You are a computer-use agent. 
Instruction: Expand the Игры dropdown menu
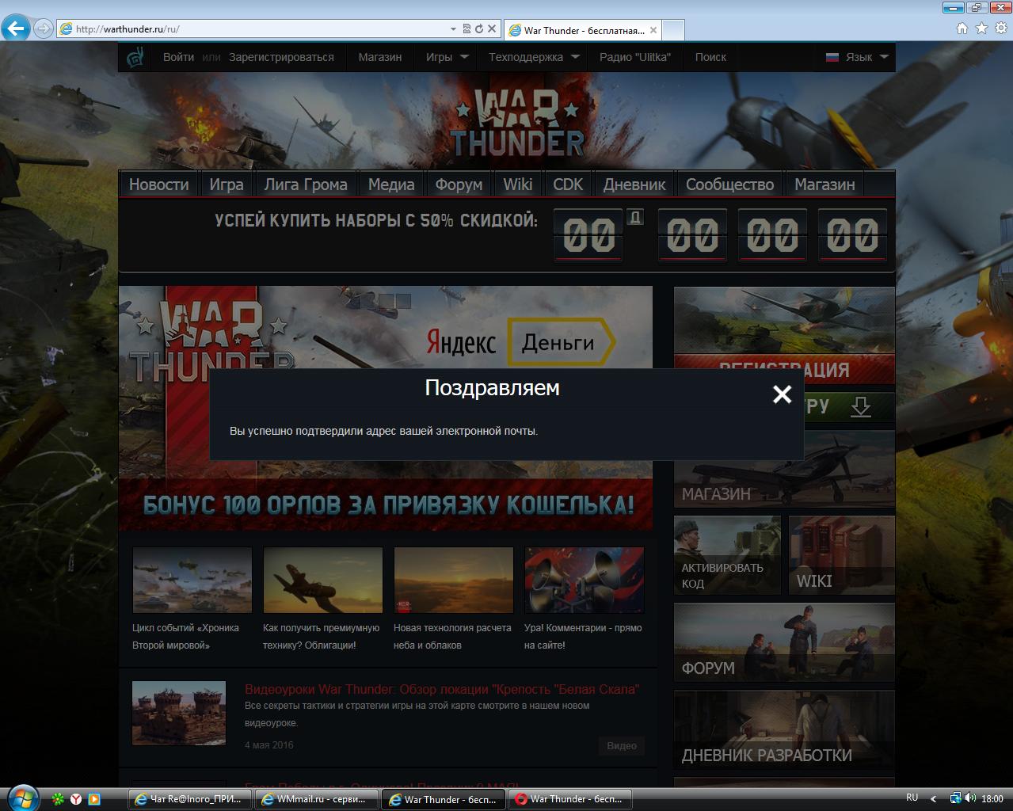click(x=447, y=57)
